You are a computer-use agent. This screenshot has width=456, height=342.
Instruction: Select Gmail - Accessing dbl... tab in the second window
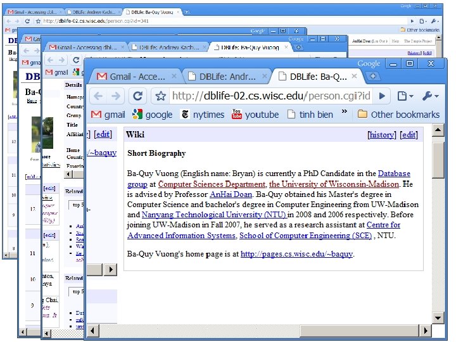(x=86, y=47)
